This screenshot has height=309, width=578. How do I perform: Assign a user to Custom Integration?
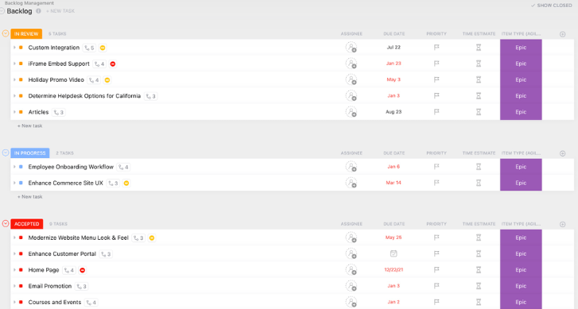pos(351,48)
